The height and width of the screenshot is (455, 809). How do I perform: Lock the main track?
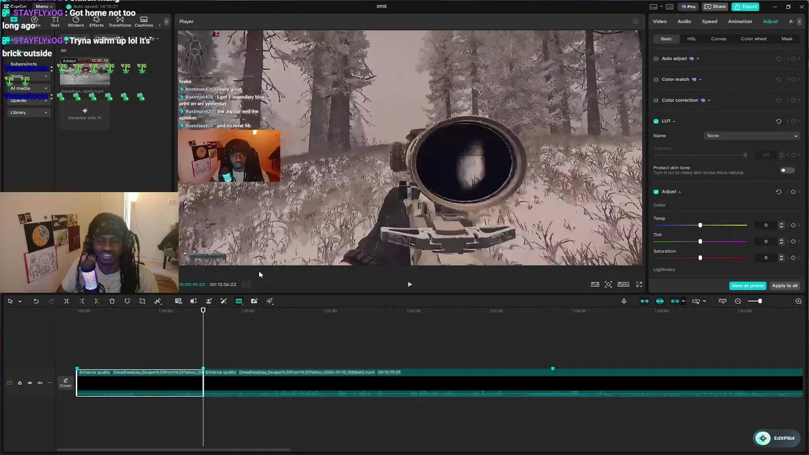[x=20, y=383]
